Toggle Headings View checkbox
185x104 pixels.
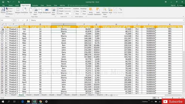[x=82, y=11]
